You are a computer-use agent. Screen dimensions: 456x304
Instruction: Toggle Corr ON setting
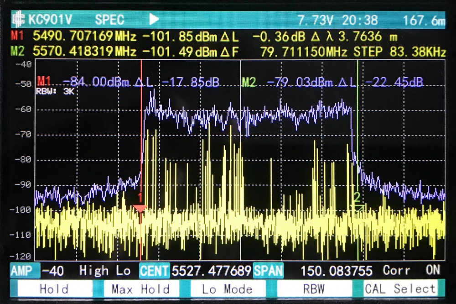point(411,270)
